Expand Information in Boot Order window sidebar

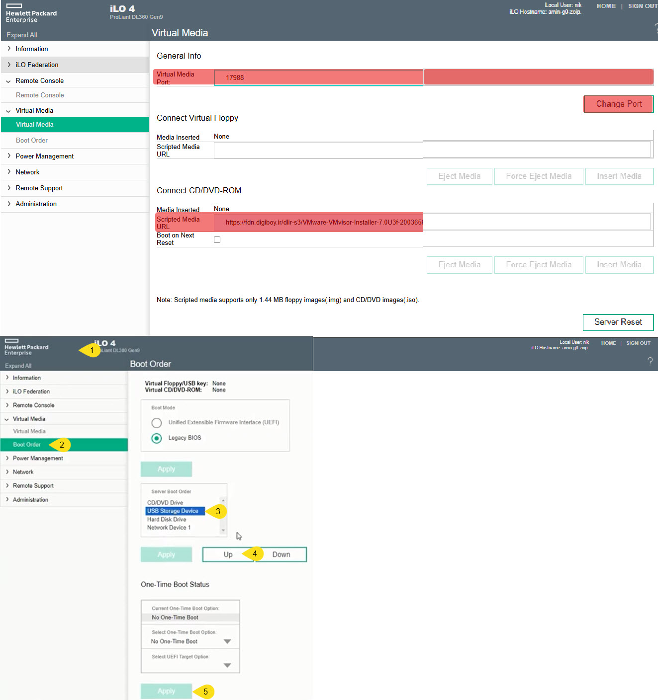(x=7, y=378)
